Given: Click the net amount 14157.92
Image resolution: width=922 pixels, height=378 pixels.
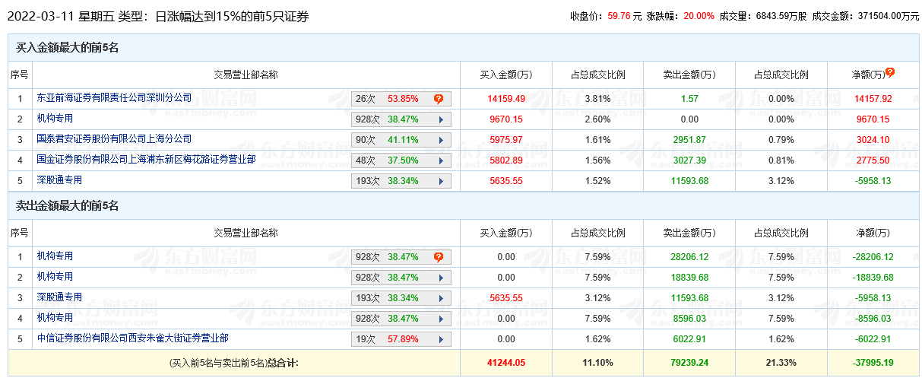Looking at the screenshot, I should tap(873, 99).
